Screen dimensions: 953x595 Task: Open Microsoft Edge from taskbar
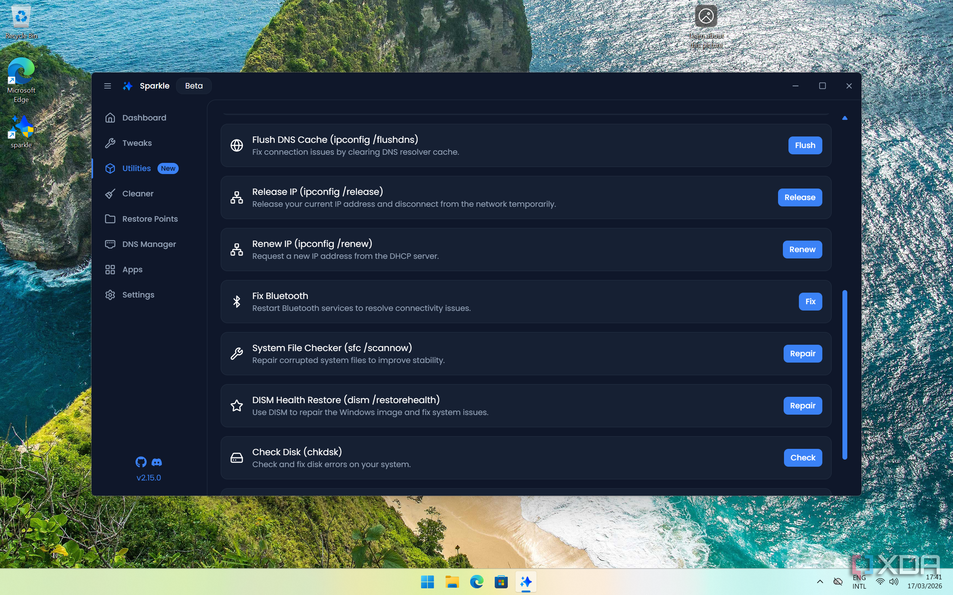(x=476, y=582)
